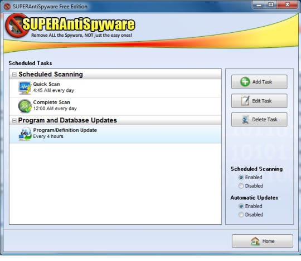Image resolution: width=301 pixels, height=261 pixels.
Task: Click the Quick Scan monitor icon
Action: pyautogui.click(x=25, y=88)
